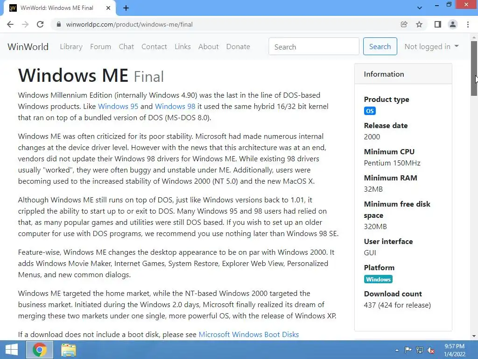Viewport: 478px width, 359px height.
Task: Click the Windows ME Final heading
Action: tap(91, 75)
